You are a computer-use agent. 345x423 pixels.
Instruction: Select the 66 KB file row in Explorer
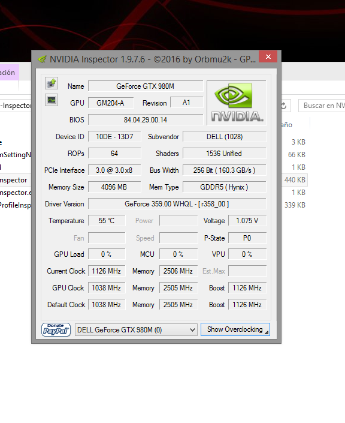pos(294,155)
